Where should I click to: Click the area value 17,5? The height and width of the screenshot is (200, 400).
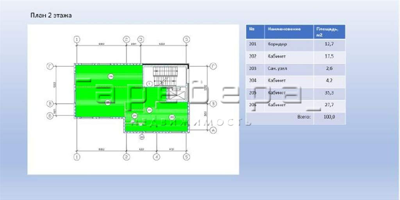(x=329, y=56)
